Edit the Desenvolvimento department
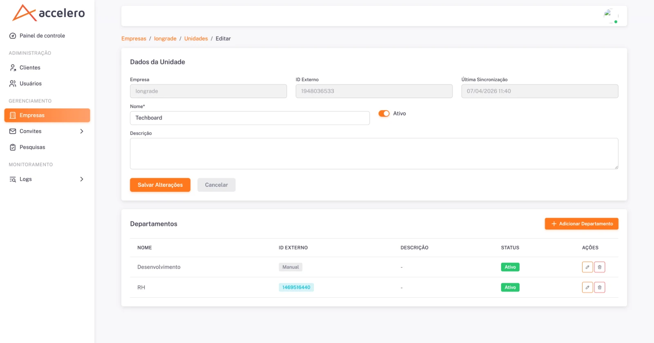The height and width of the screenshot is (343, 654). (587, 267)
